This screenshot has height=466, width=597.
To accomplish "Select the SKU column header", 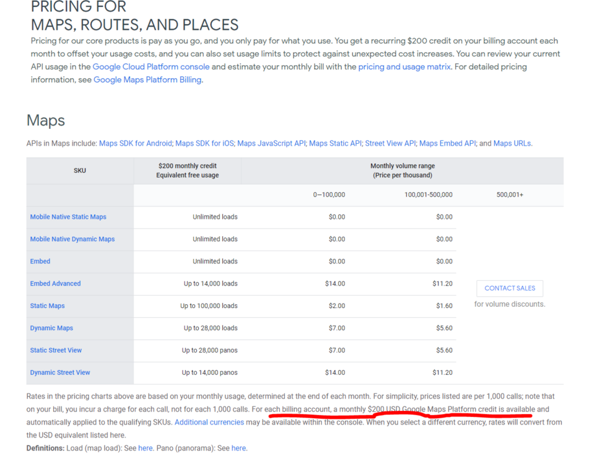I will tap(80, 171).
